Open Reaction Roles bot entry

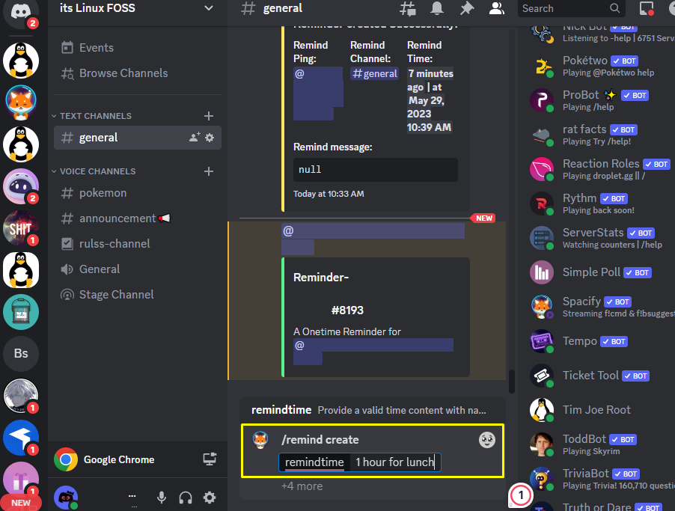[x=602, y=169]
